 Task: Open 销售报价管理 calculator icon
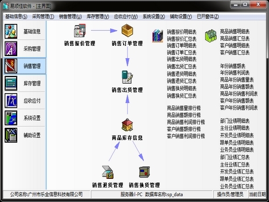click(80, 31)
